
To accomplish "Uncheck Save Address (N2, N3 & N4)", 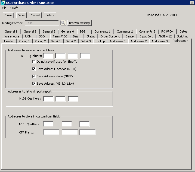I will pyautogui.click(x=34, y=84).
